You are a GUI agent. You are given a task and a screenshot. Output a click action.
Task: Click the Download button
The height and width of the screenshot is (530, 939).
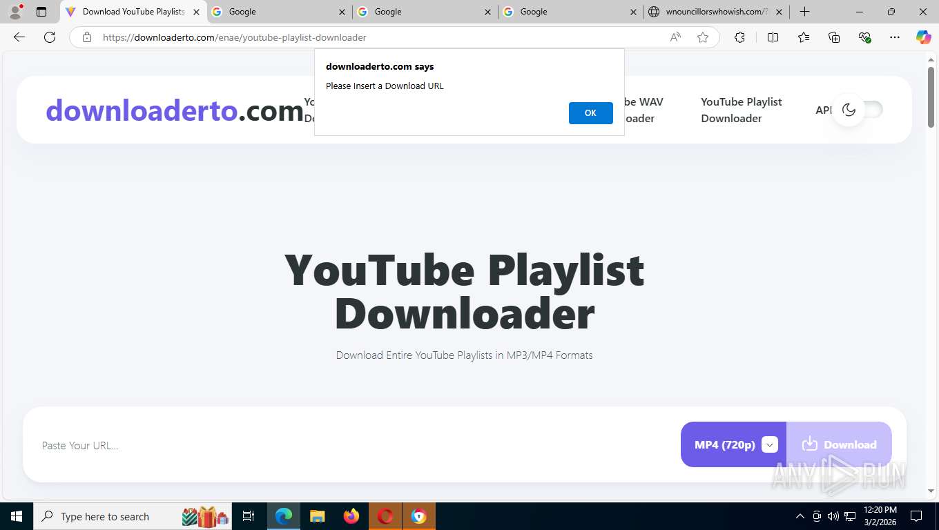pos(839,444)
